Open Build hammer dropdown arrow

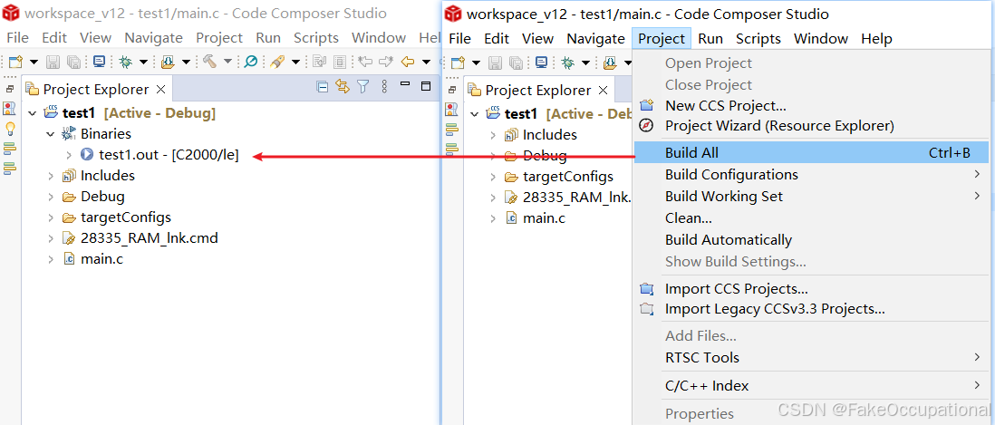point(227,63)
